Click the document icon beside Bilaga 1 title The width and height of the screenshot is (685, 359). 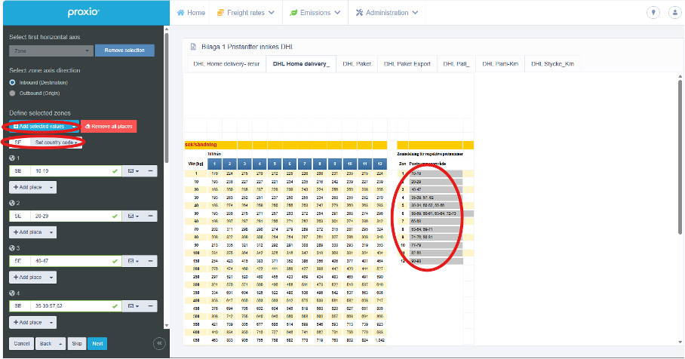194,47
